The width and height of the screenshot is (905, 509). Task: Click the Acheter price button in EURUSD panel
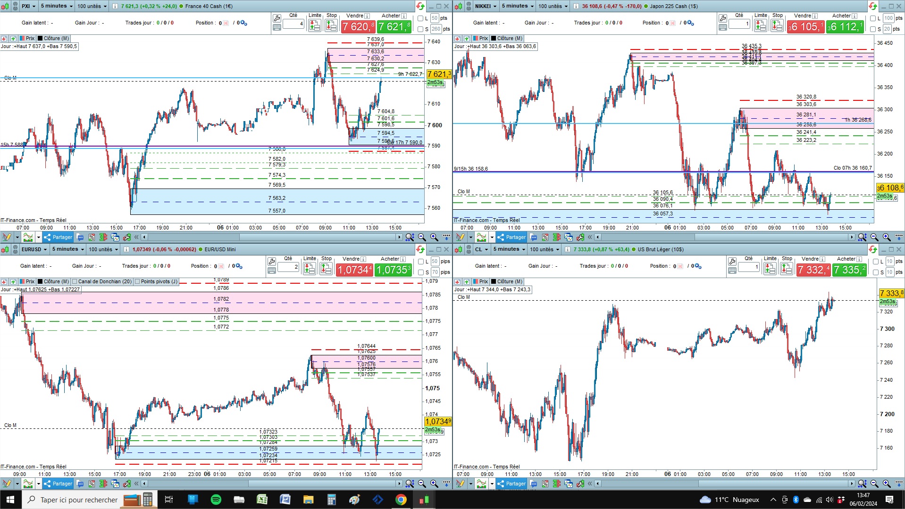pyautogui.click(x=394, y=270)
